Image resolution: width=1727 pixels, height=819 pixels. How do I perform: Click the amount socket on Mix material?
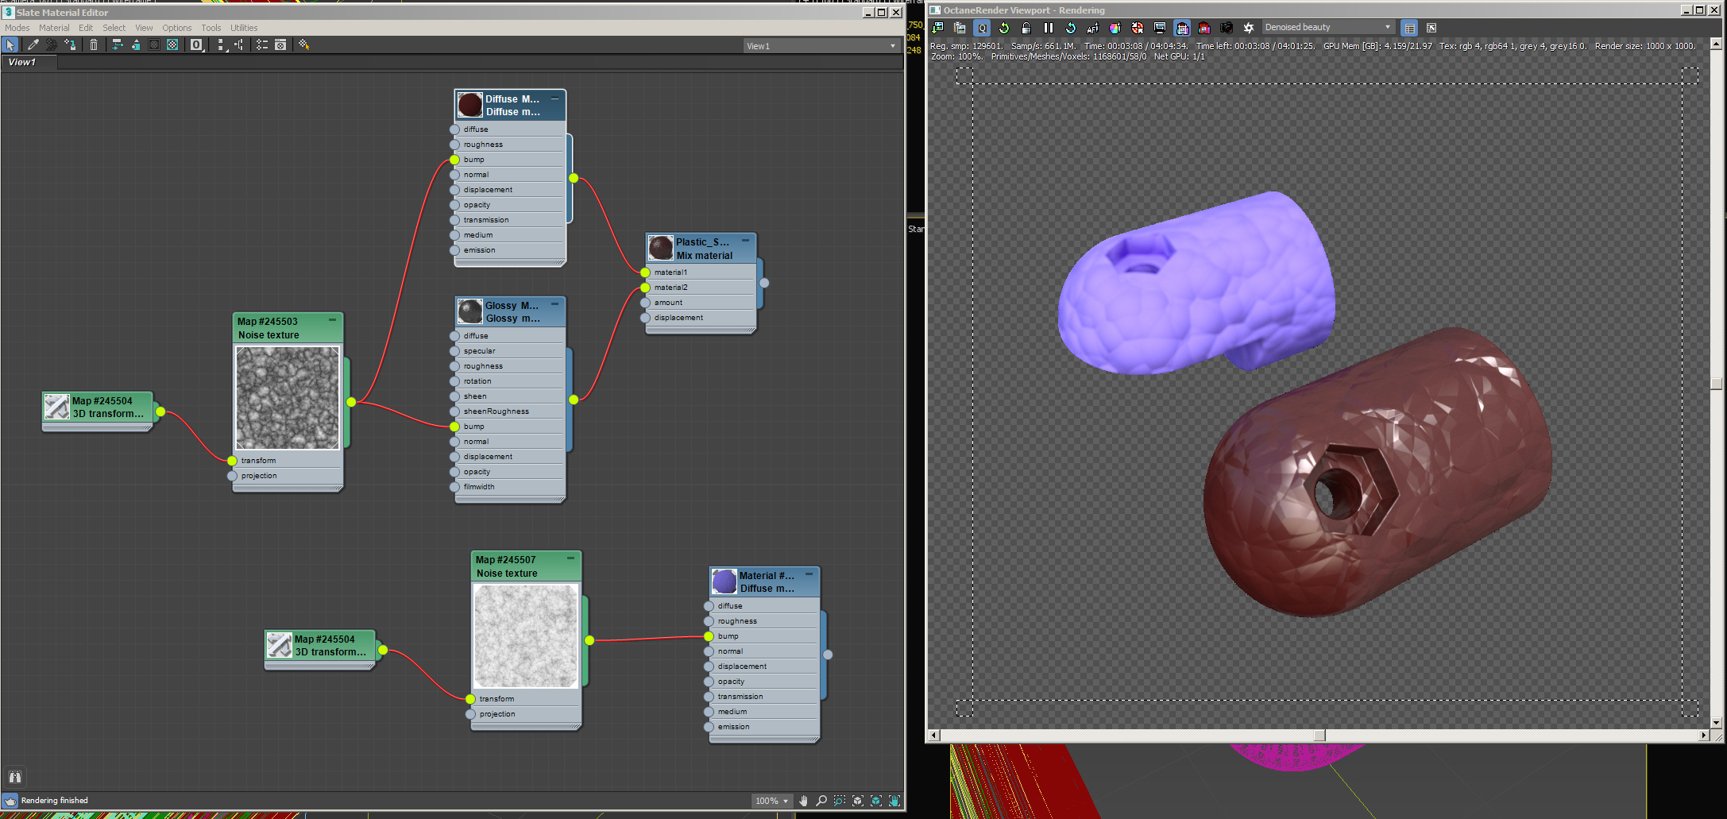pos(645,303)
